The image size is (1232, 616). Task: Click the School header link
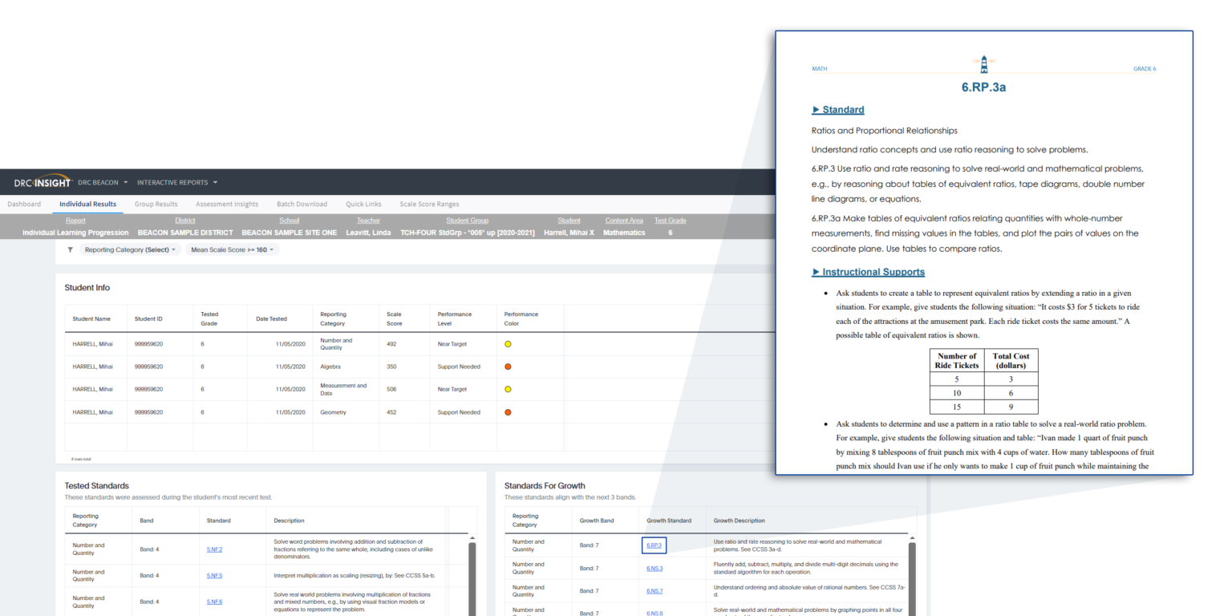pos(289,221)
